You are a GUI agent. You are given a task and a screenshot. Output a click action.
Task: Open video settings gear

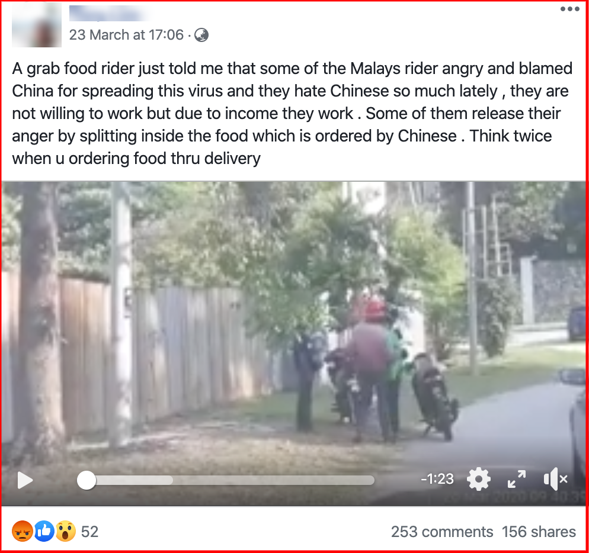tap(479, 480)
